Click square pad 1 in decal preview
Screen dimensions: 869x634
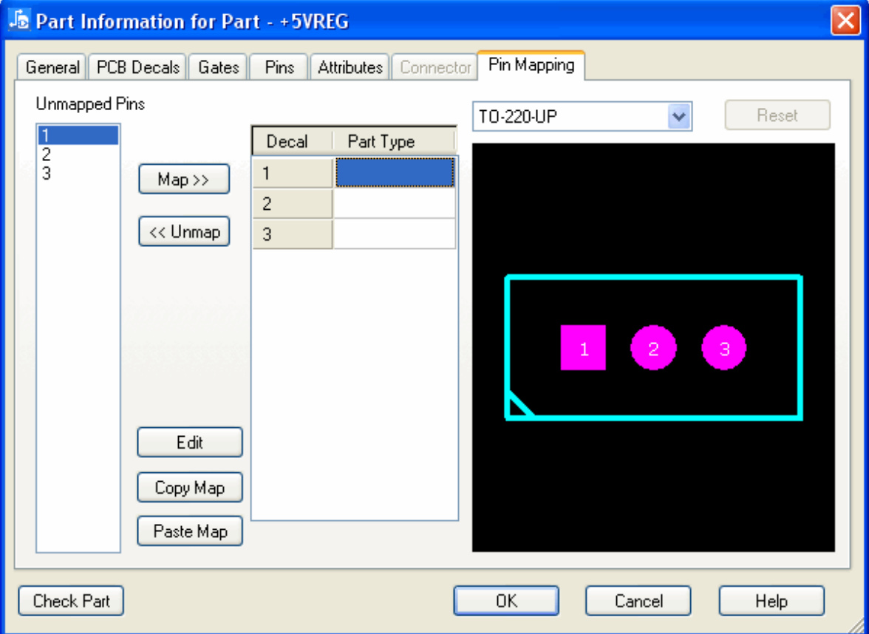pos(583,347)
